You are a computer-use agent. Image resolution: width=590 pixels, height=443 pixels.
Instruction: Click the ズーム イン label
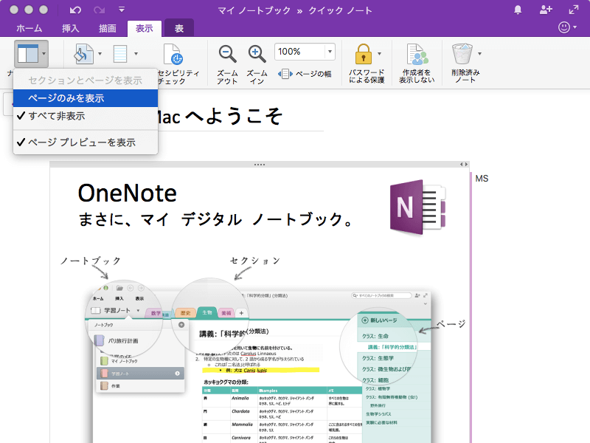257,77
